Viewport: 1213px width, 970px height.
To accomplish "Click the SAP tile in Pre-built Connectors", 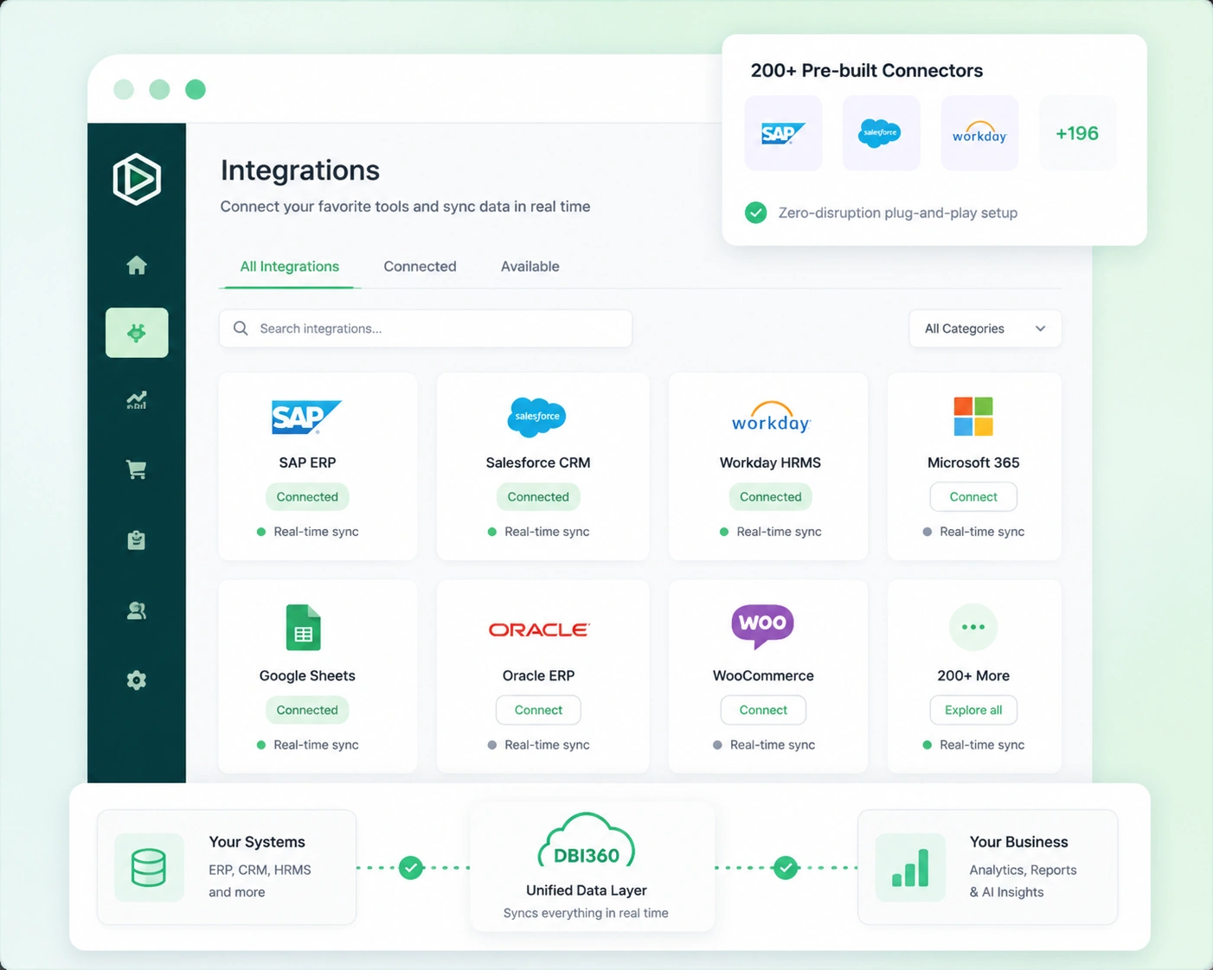I will point(783,133).
